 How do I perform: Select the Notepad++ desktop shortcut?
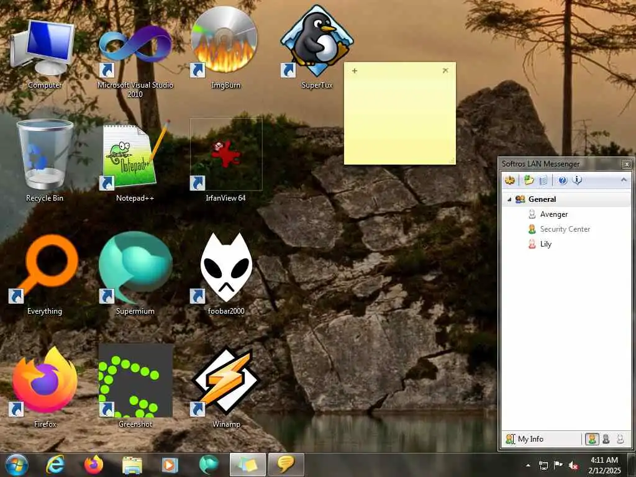coord(135,161)
